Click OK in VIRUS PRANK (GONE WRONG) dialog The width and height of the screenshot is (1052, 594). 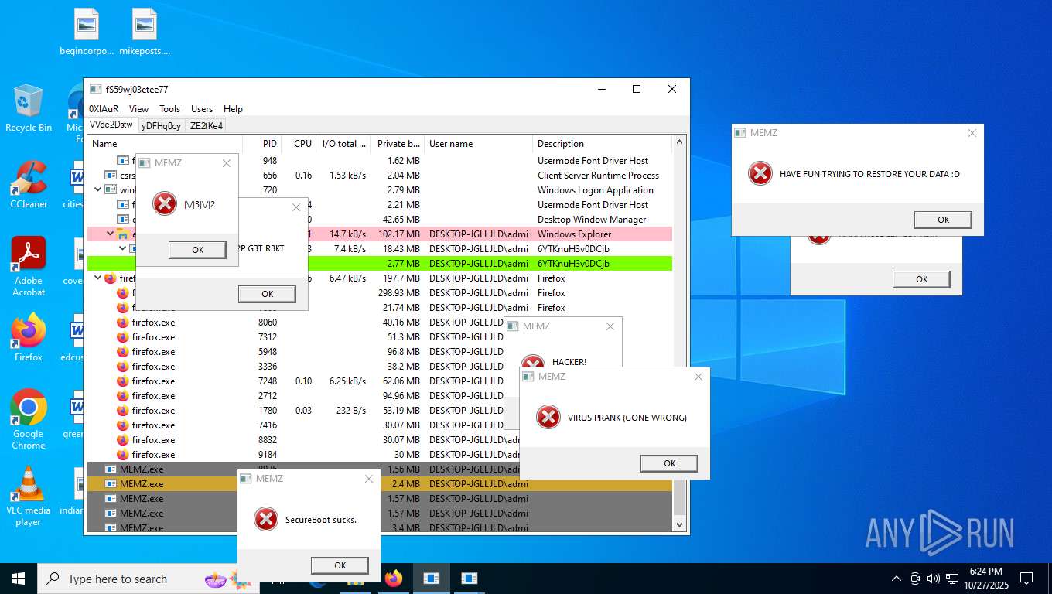(x=669, y=463)
